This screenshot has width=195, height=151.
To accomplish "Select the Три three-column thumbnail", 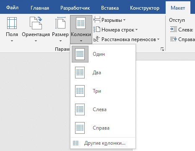I will 80,91.
